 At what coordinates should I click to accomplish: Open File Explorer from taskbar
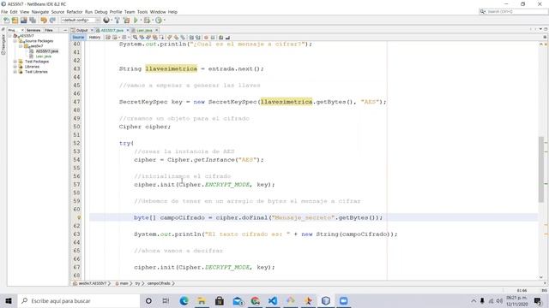click(x=202, y=300)
